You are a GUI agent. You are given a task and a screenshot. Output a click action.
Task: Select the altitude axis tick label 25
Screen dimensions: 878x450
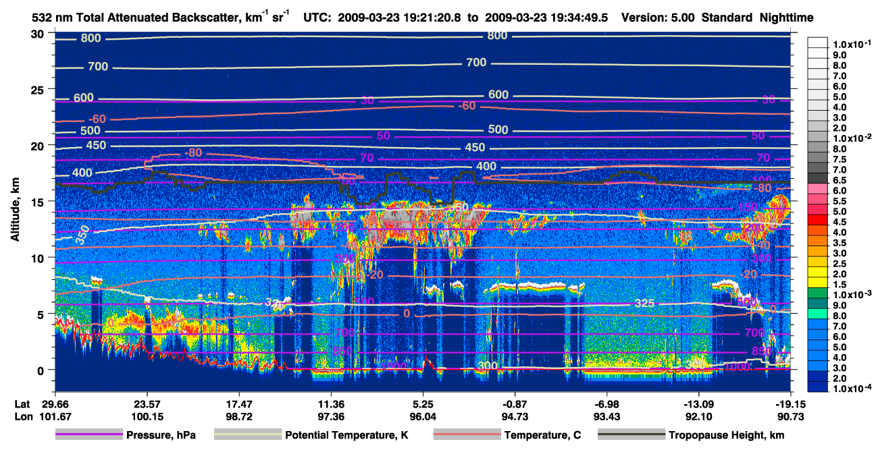pos(39,89)
